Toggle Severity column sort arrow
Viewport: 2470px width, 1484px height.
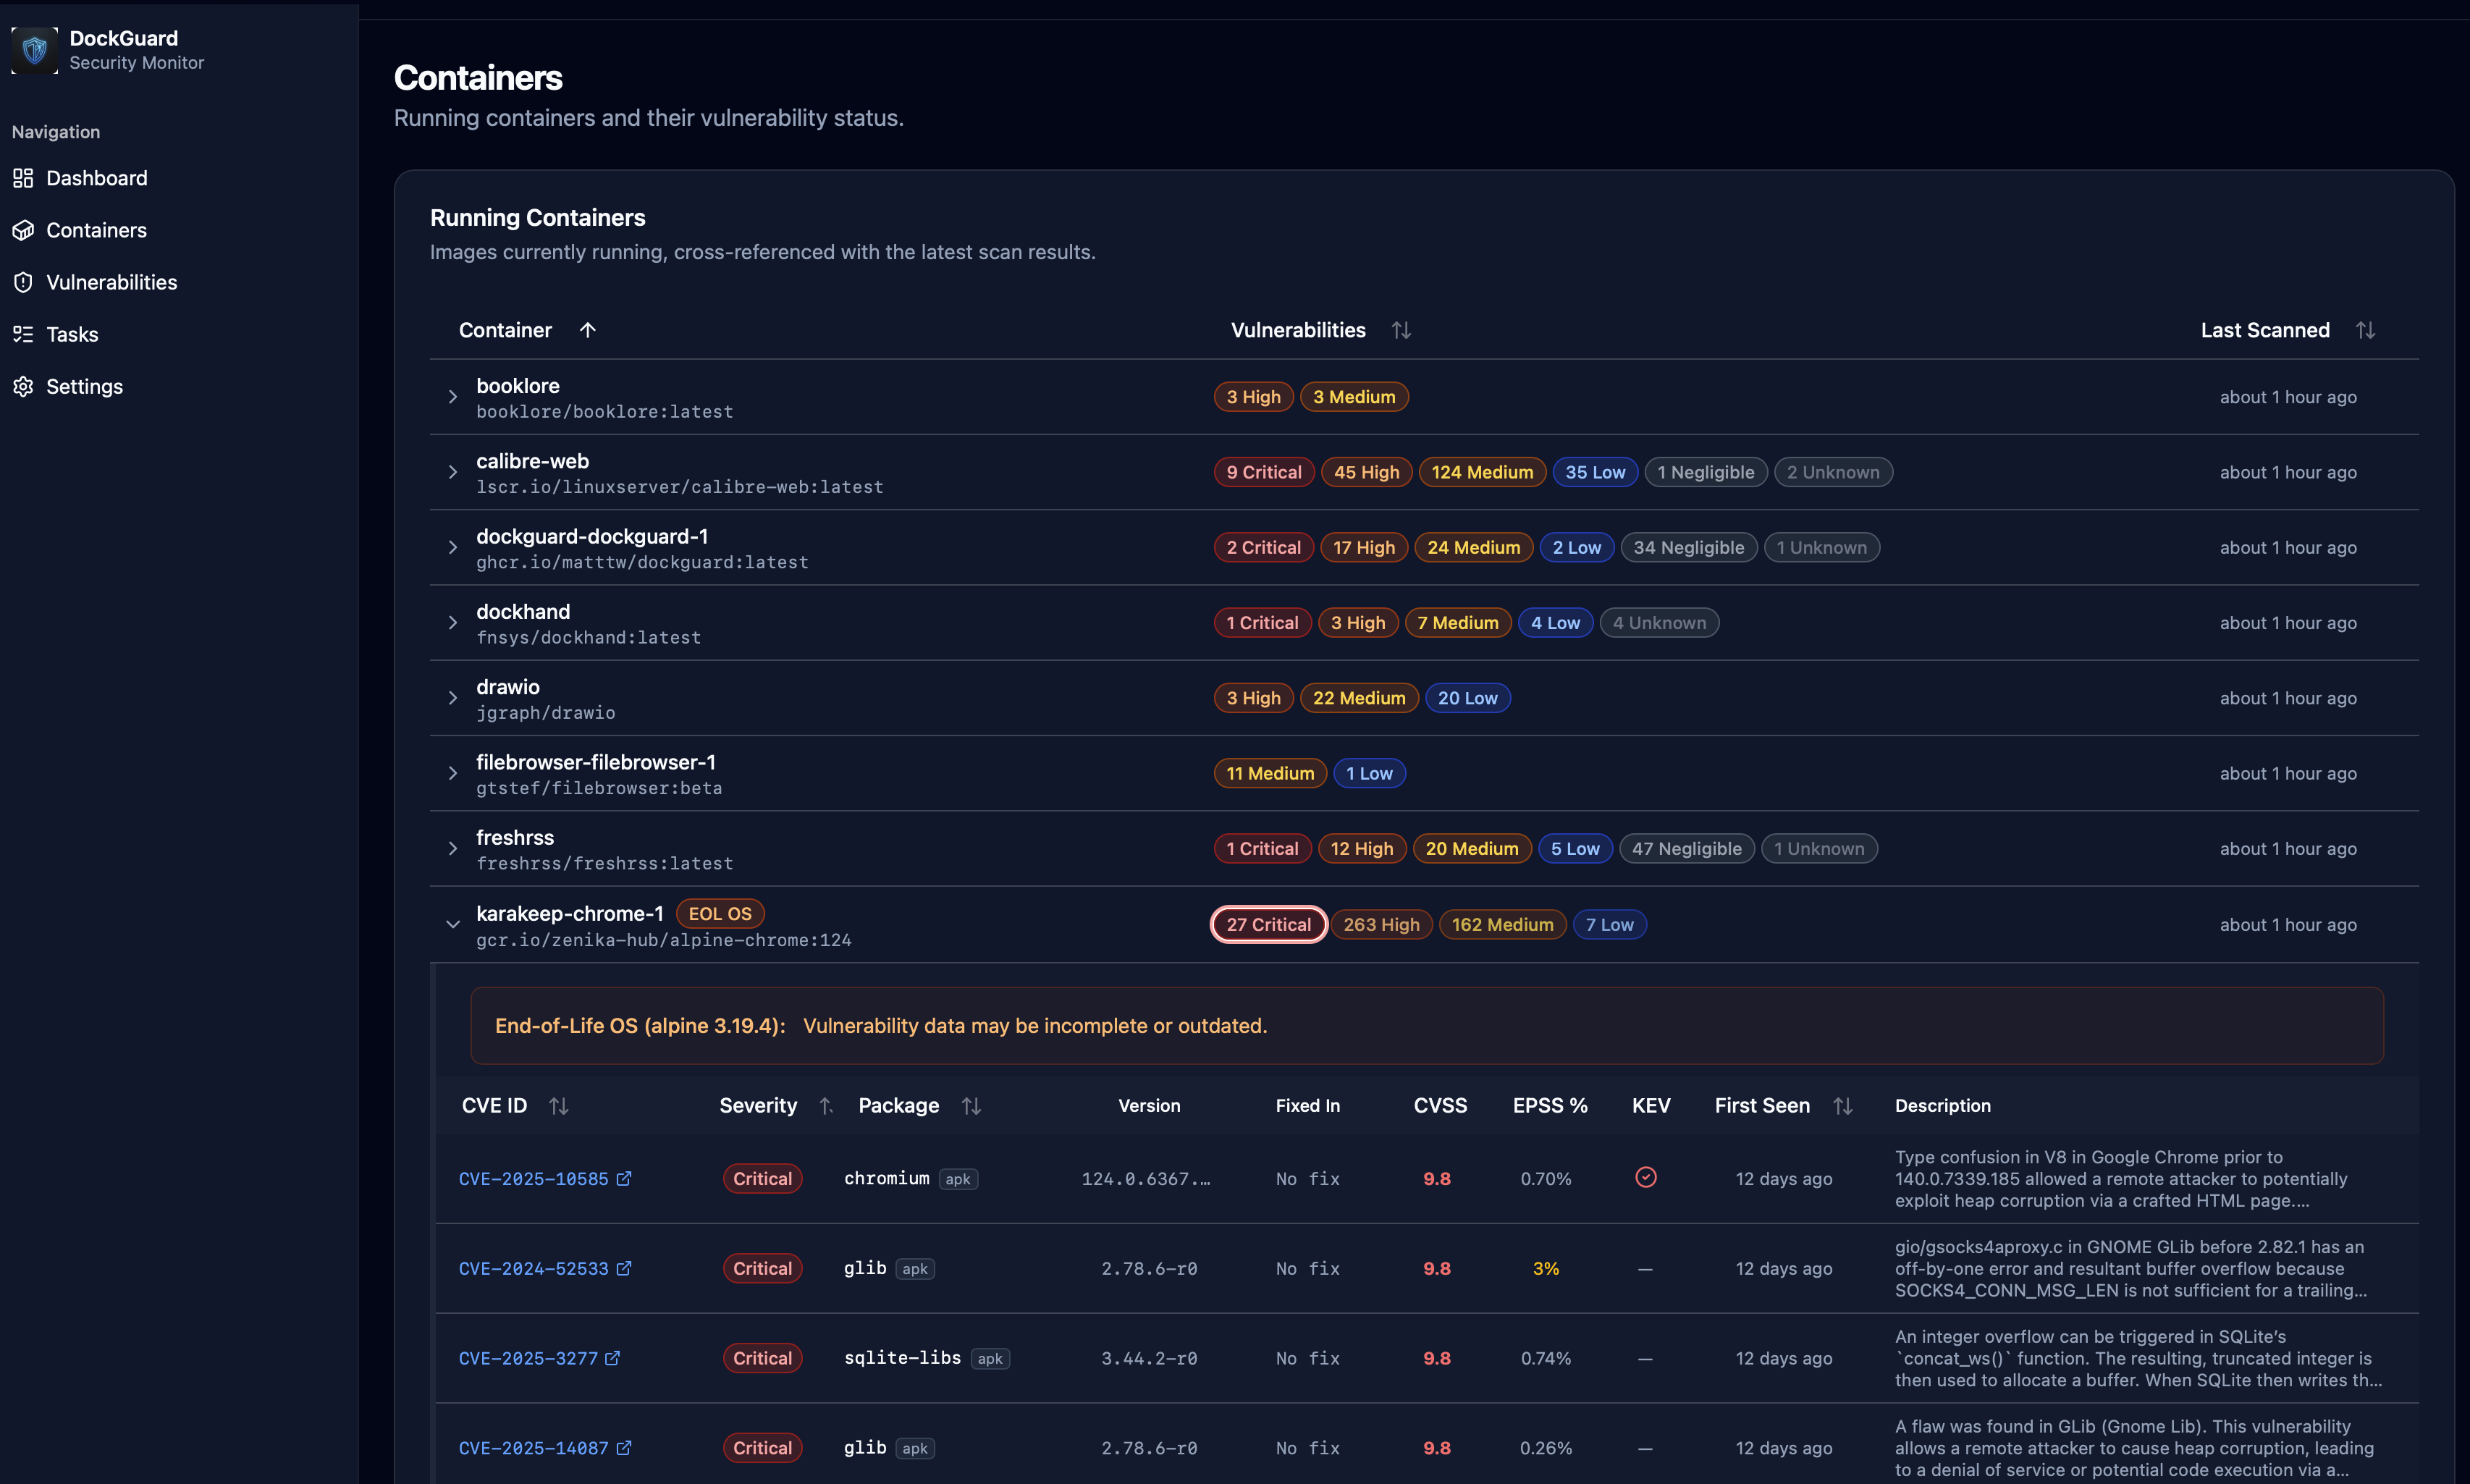826,1105
